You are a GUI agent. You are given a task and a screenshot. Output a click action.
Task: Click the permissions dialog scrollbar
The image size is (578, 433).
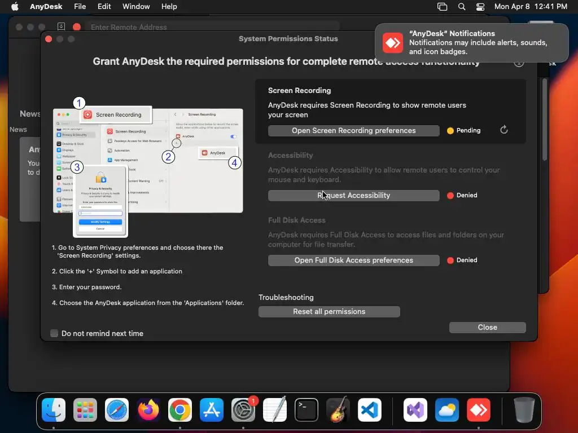tap(545, 120)
